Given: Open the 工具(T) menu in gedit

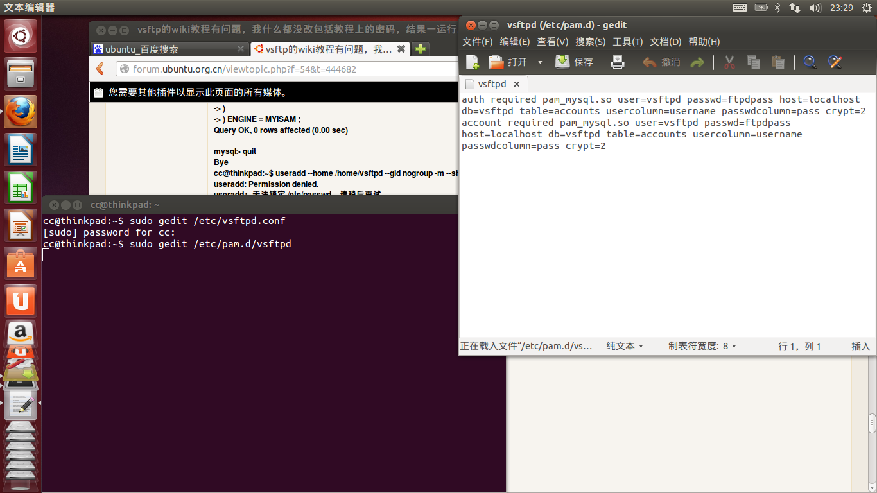Looking at the screenshot, I should (x=628, y=42).
